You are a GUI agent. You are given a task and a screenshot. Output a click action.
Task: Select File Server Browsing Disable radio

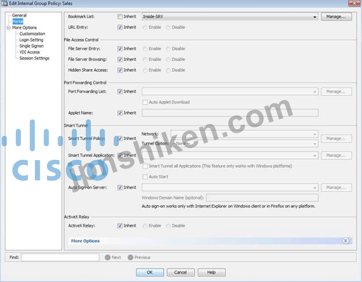pyautogui.click(x=168, y=60)
